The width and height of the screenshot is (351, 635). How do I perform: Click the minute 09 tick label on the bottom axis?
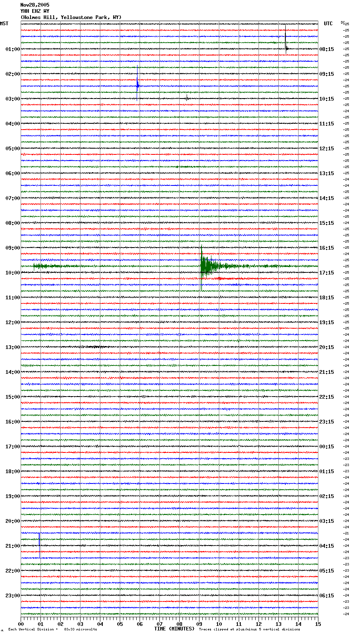click(x=199, y=624)
